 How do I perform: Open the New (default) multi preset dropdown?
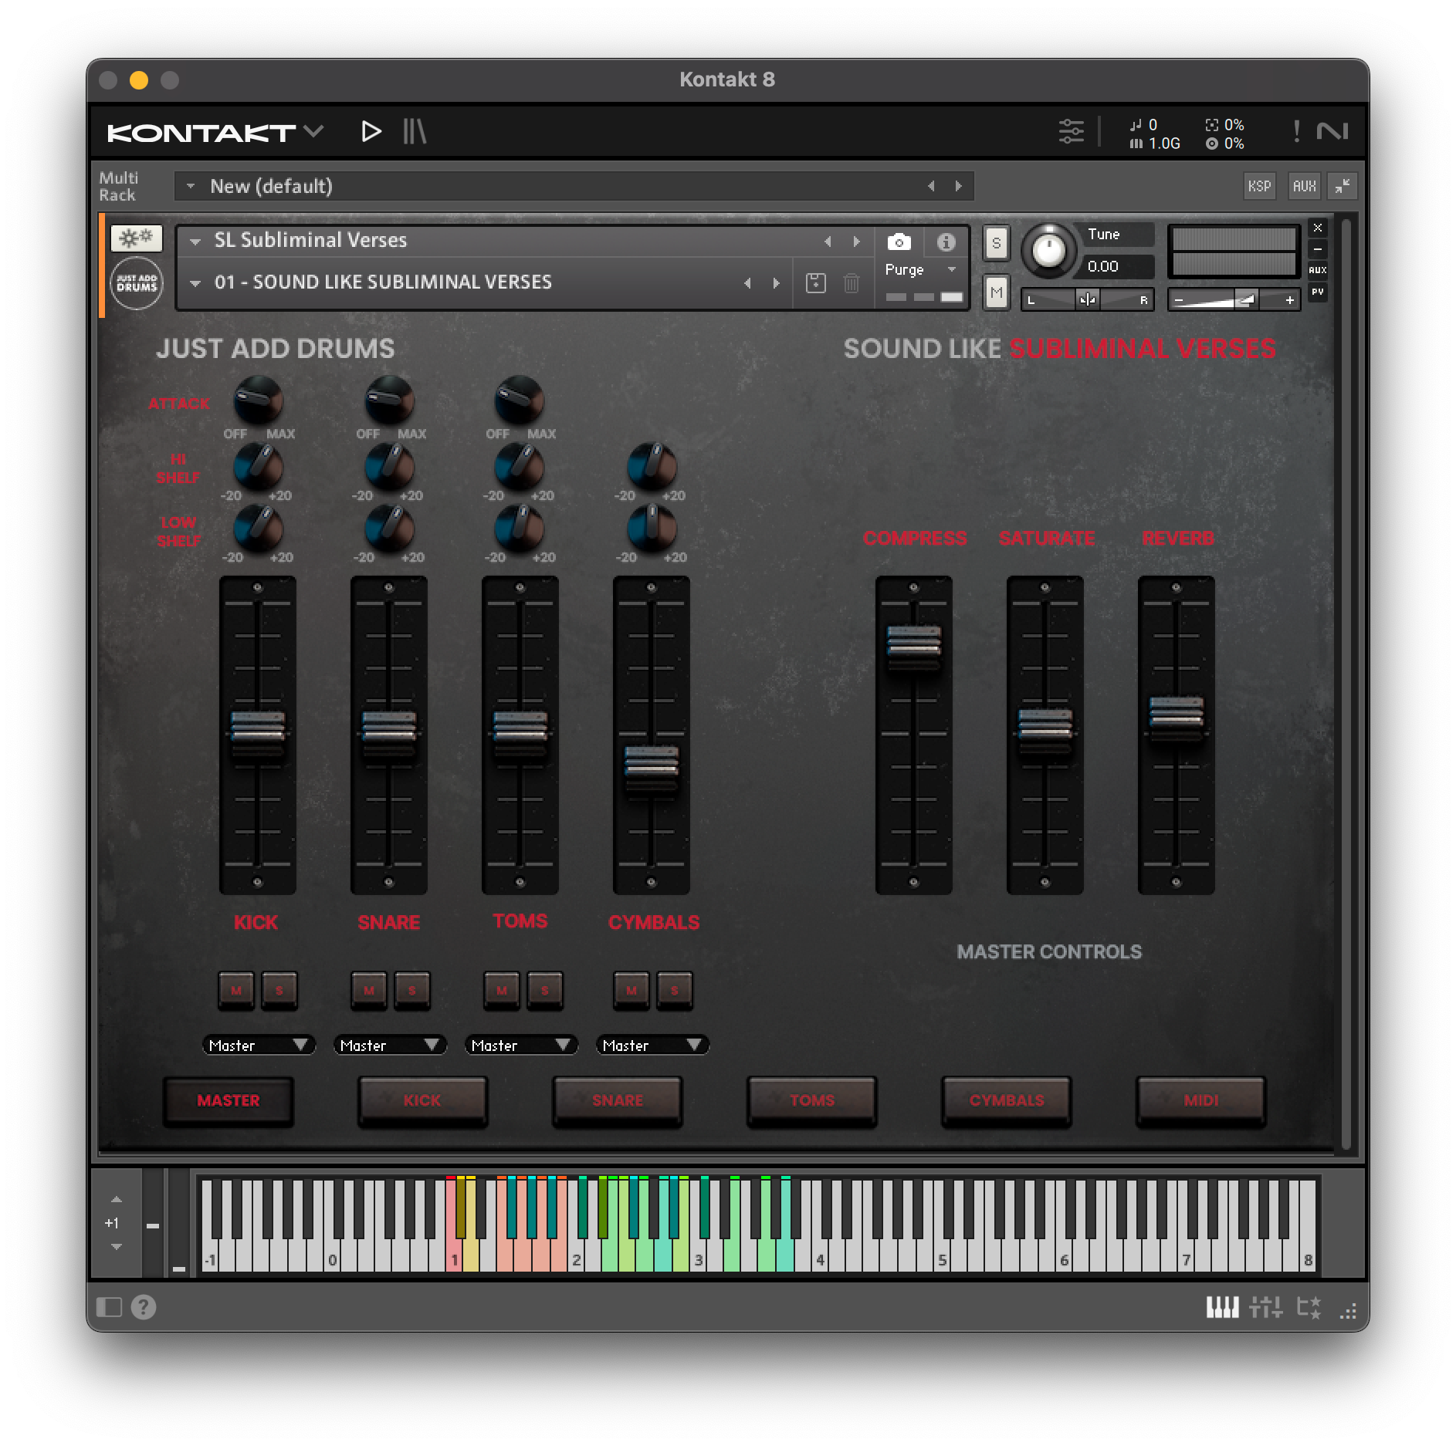(574, 186)
